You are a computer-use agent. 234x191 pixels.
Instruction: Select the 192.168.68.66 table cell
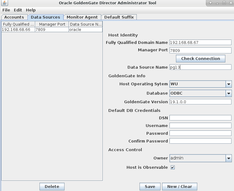18,30
